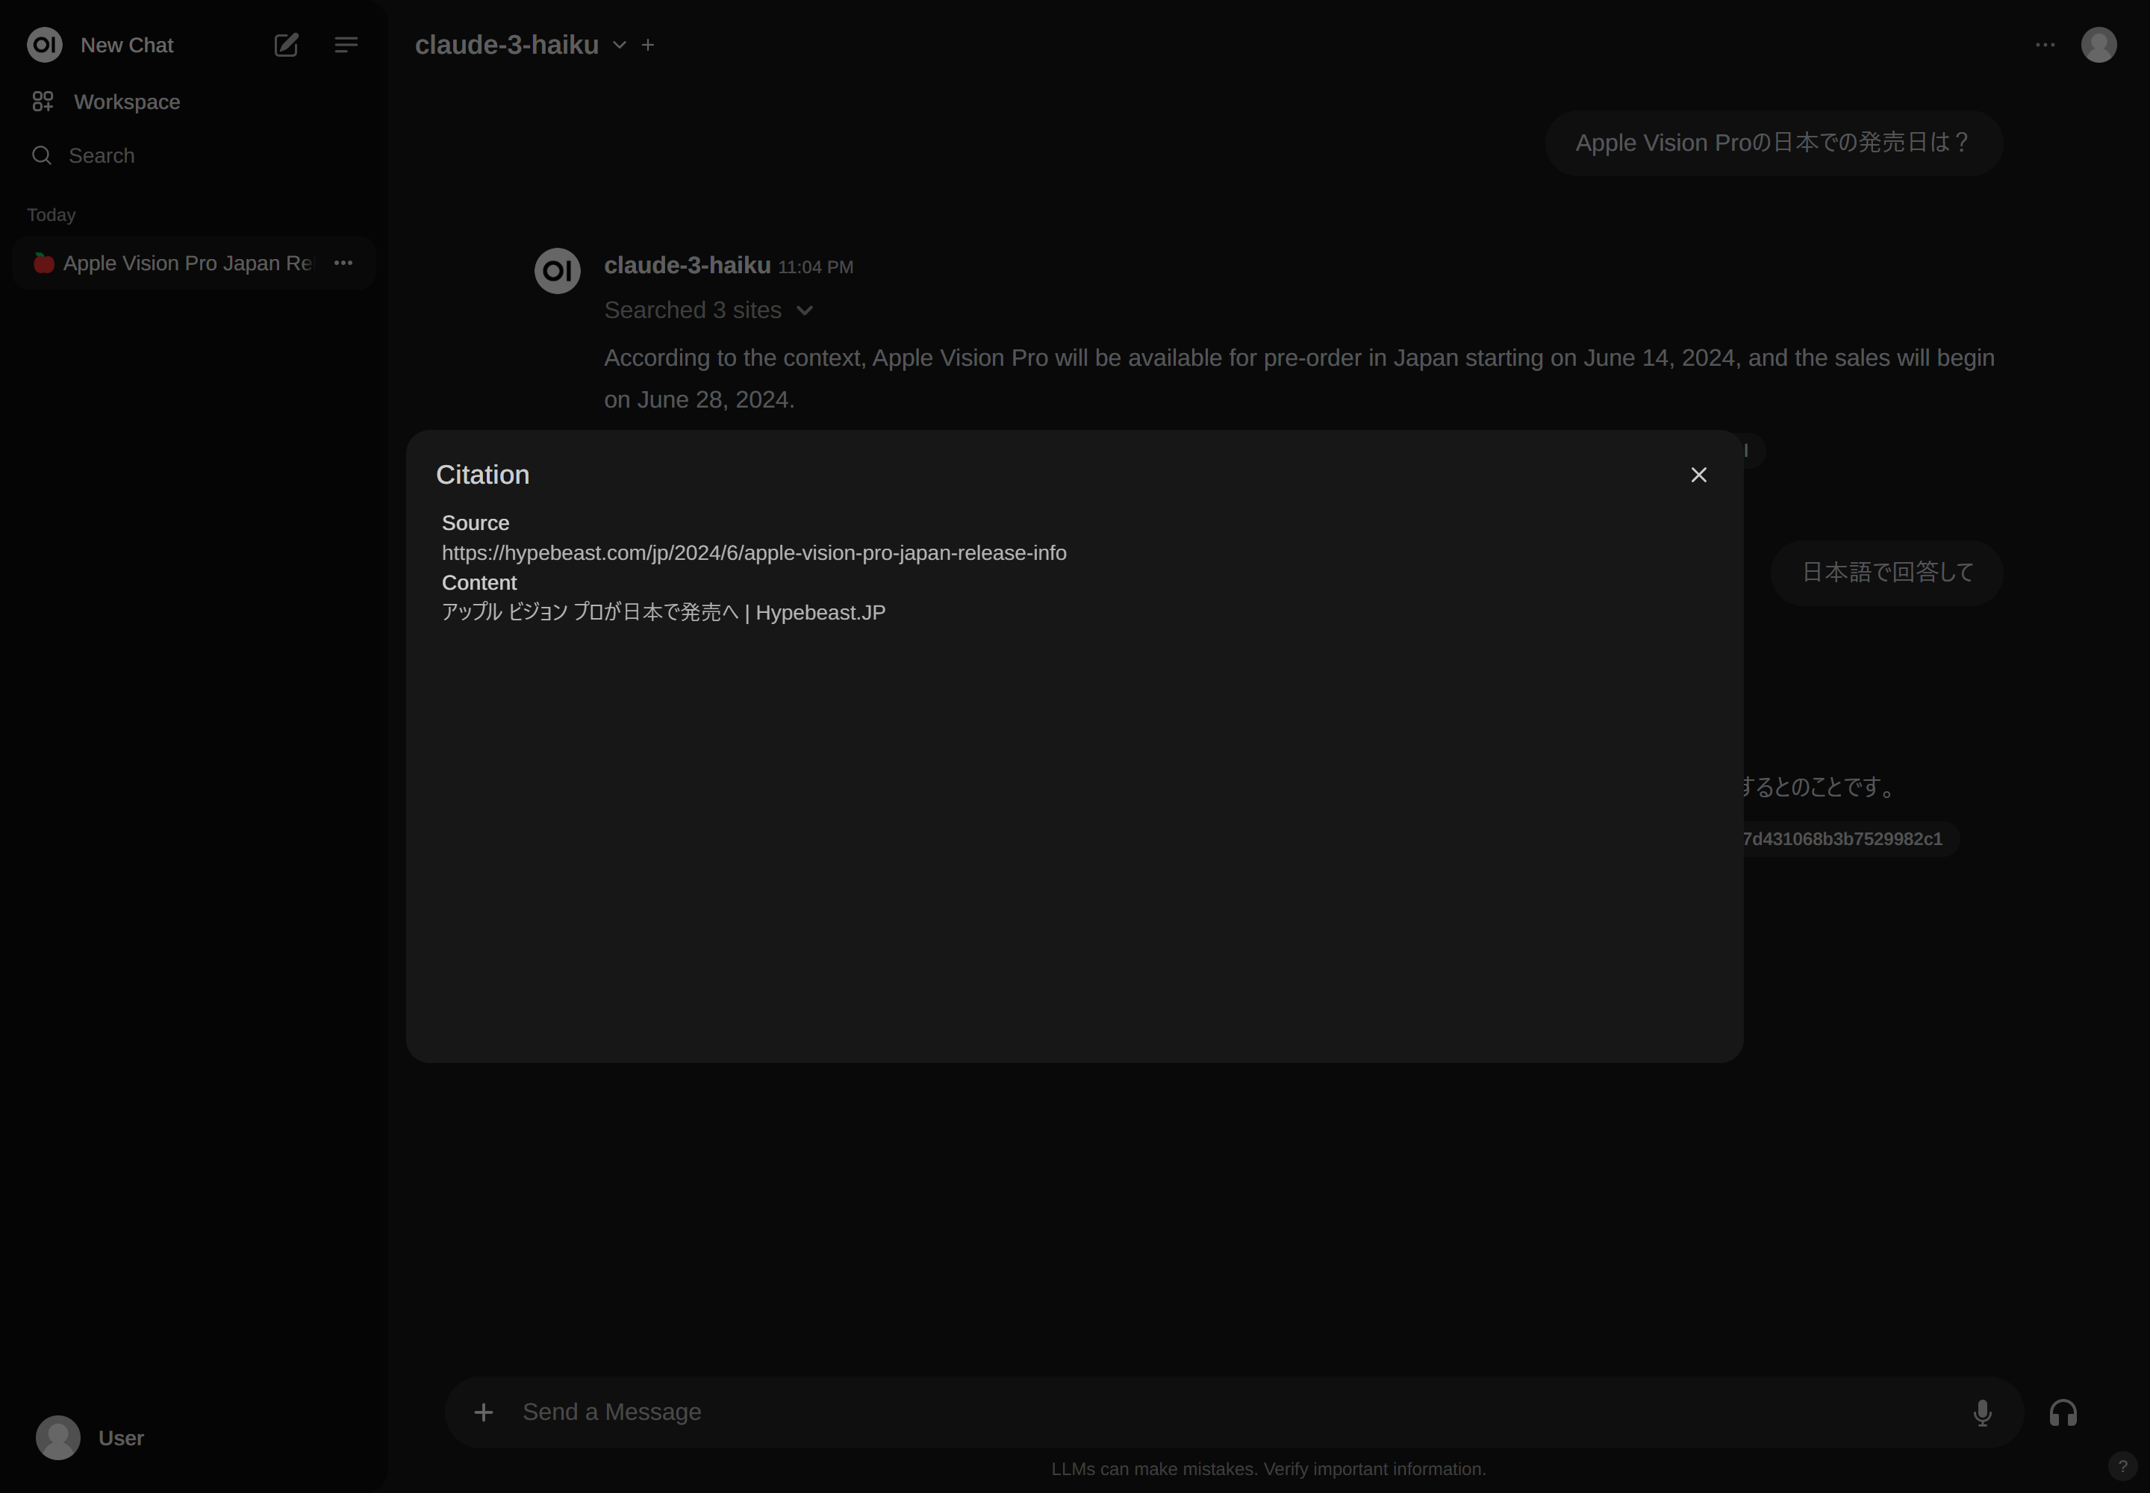This screenshot has height=1493, width=2150.
Task: Click the sidebar Search field
Action: (x=101, y=155)
